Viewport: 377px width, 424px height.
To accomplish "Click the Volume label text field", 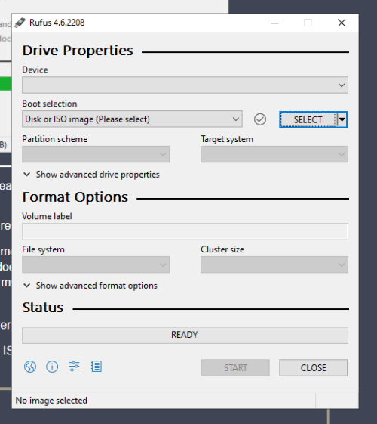I will point(185,231).
